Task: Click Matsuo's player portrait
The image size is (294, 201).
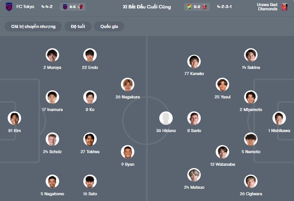Action: tap(194, 175)
